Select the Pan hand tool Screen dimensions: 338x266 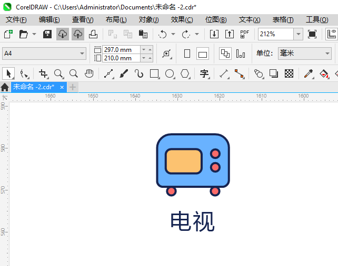click(x=89, y=73)
